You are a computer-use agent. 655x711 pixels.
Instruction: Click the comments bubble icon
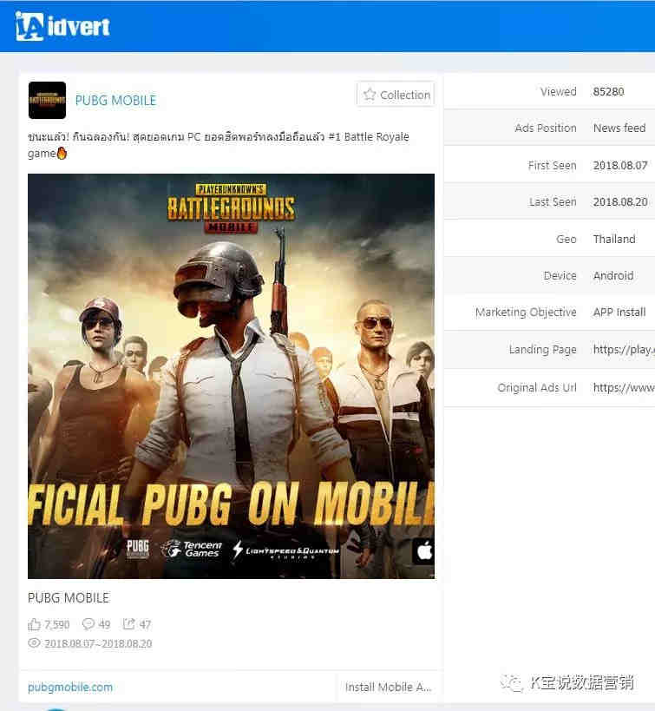(x=88, y=624)
